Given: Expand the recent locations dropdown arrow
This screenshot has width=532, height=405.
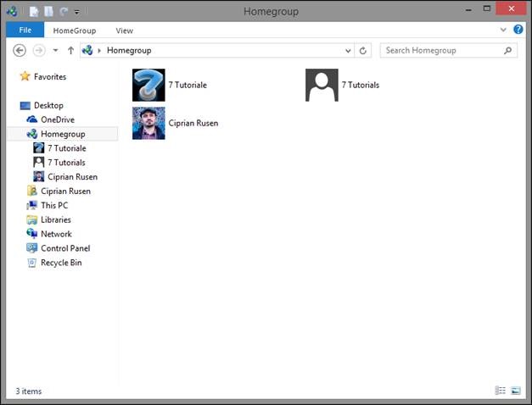Looking at the screenshot, I should (55, 51).
